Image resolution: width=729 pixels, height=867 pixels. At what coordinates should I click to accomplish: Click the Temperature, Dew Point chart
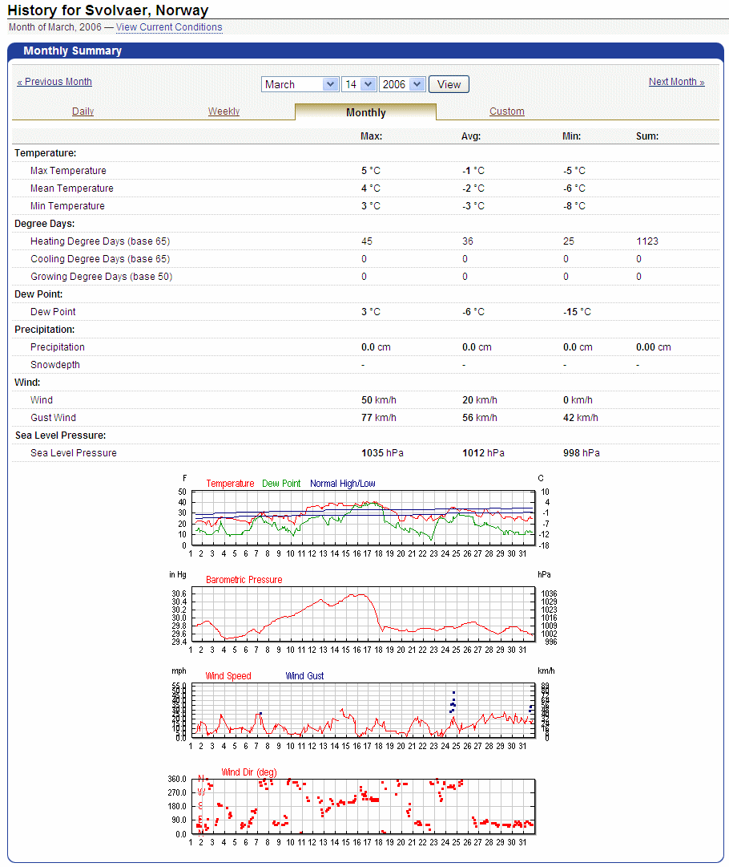pyautogui.click(x=363, y=517)
